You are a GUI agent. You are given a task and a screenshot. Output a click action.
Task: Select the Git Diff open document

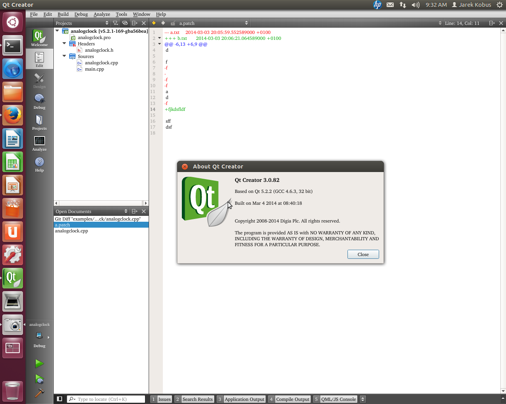coord(101,219)
